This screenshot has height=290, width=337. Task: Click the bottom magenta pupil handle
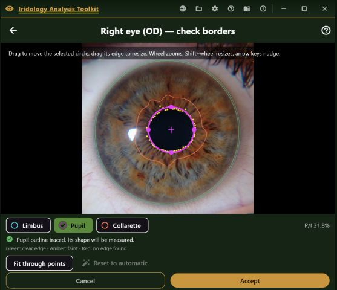point(171,153)
